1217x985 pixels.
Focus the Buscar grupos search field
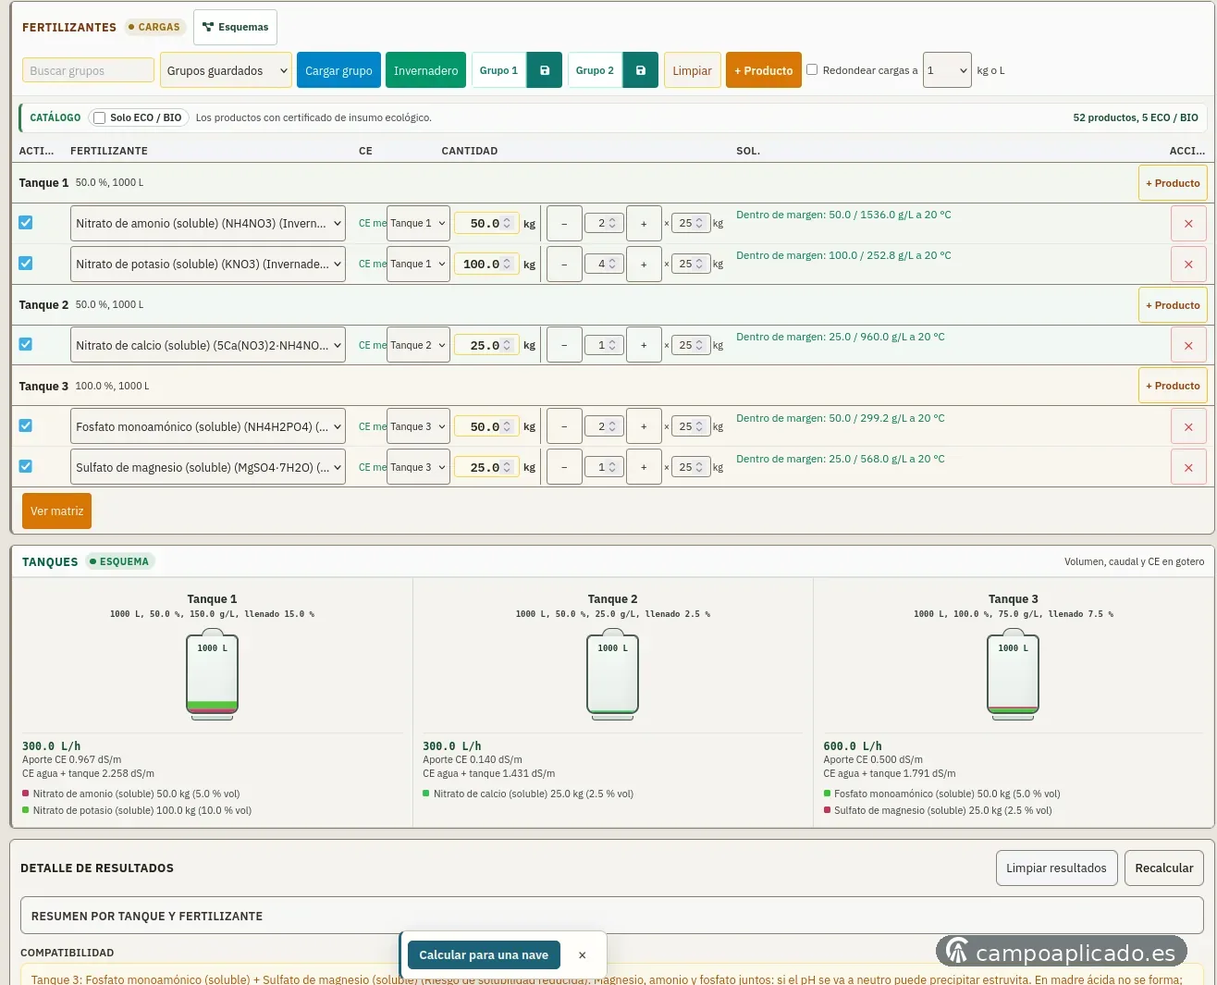[88, 70]
